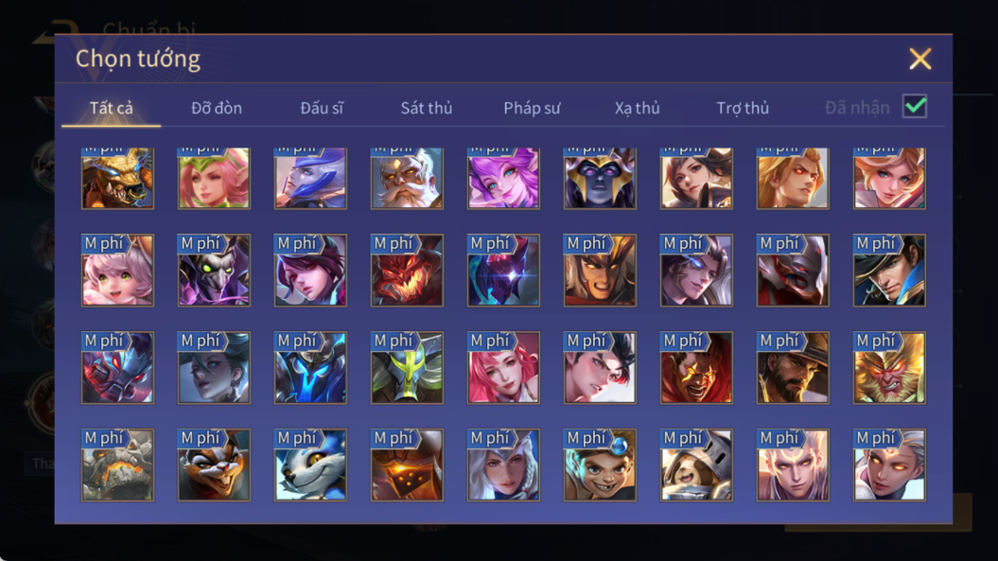Switch to the Pháp sư tab
The height and width of the screenshot is (561, 998).
click(x=532, y=108)
